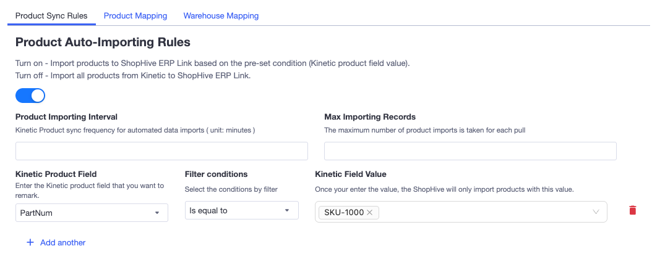Select the Product Sync Rules tab
The image size is (652, 254).
(x=51, y=16)
